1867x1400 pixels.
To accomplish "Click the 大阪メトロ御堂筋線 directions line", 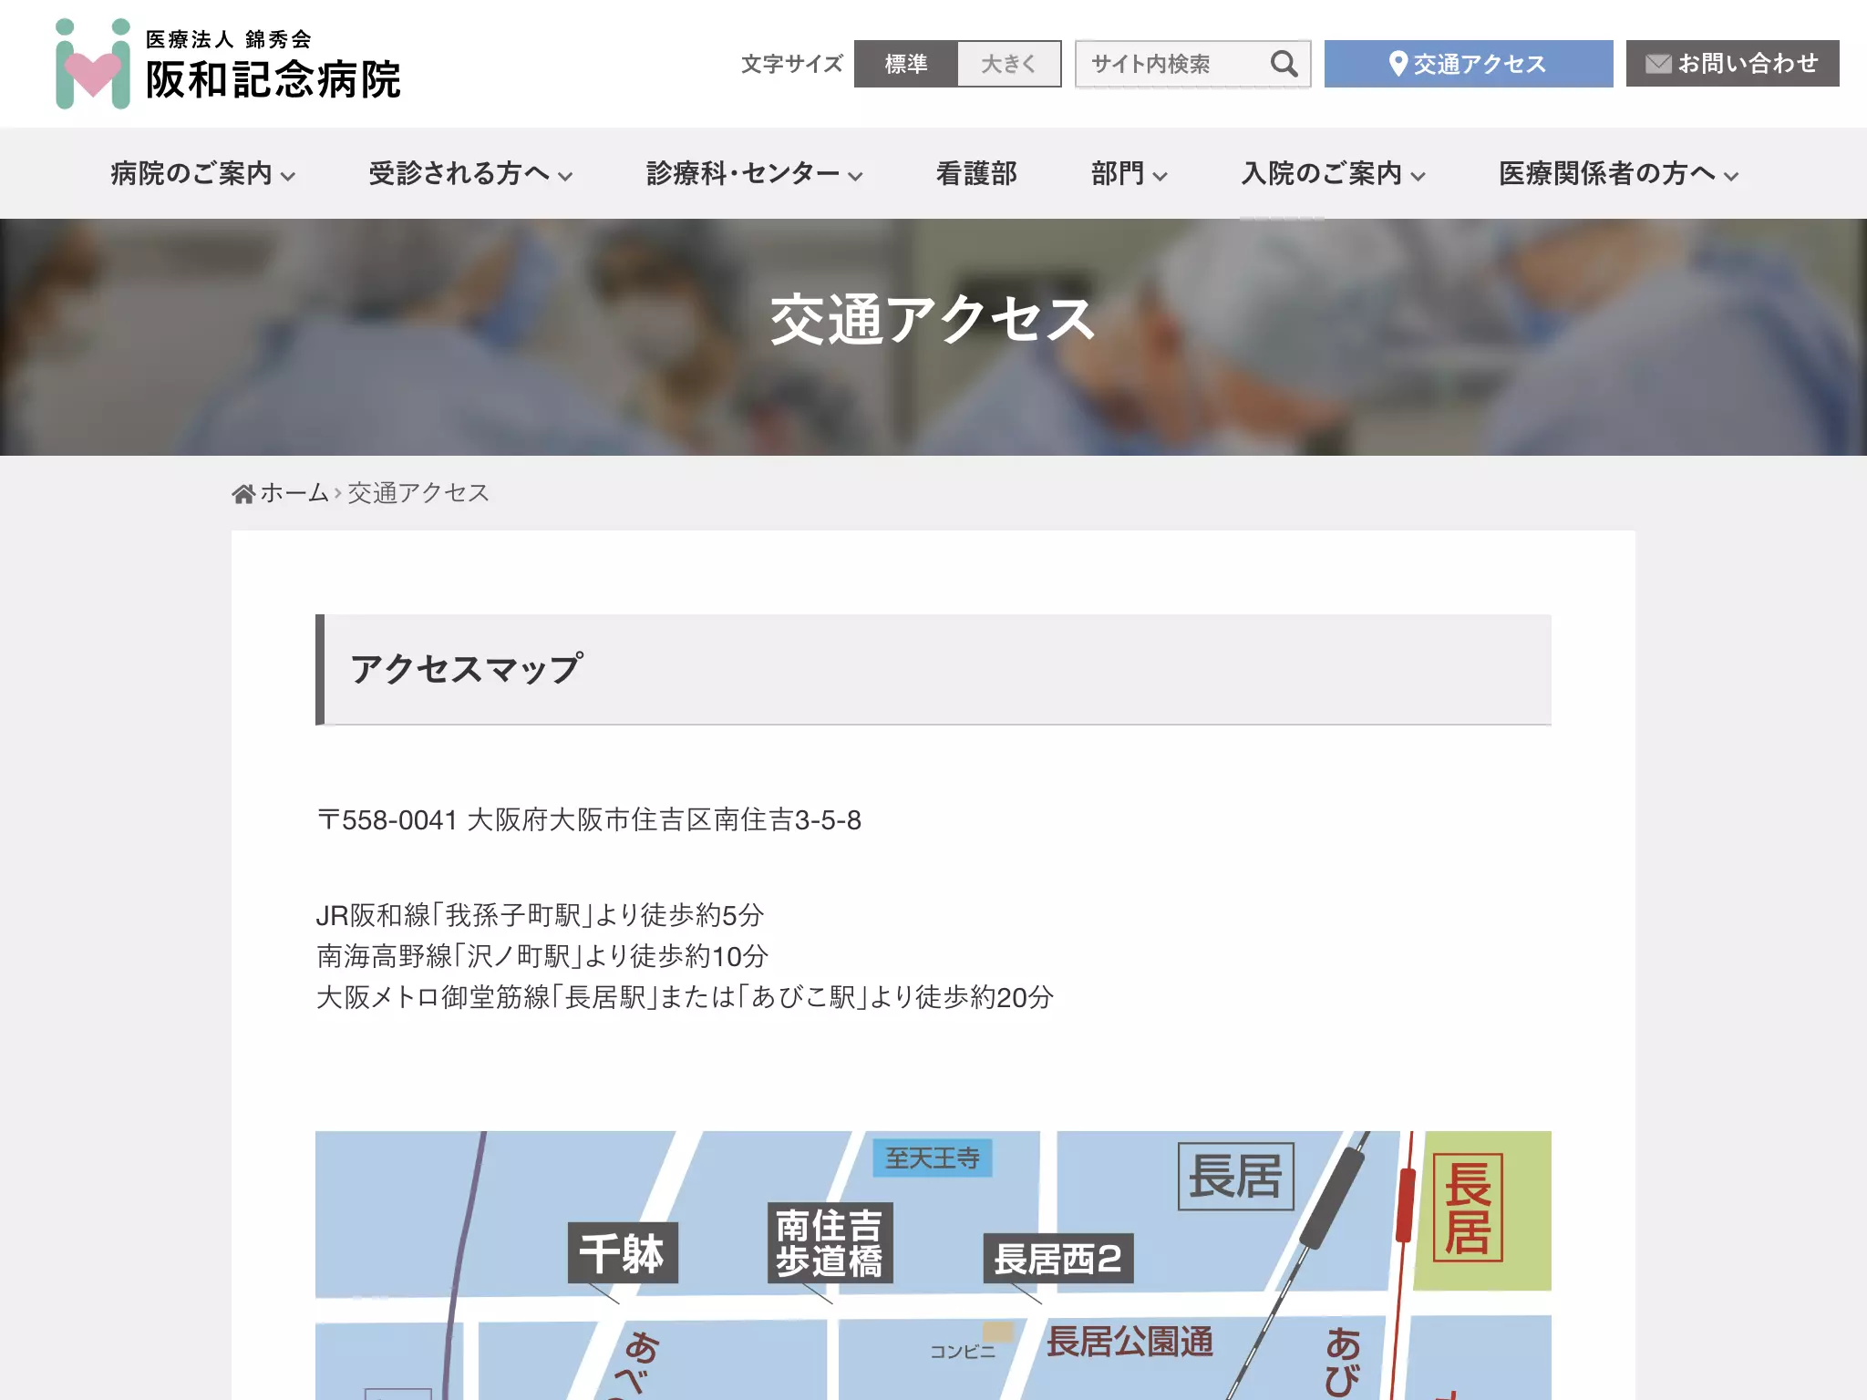I will (685, 997).
